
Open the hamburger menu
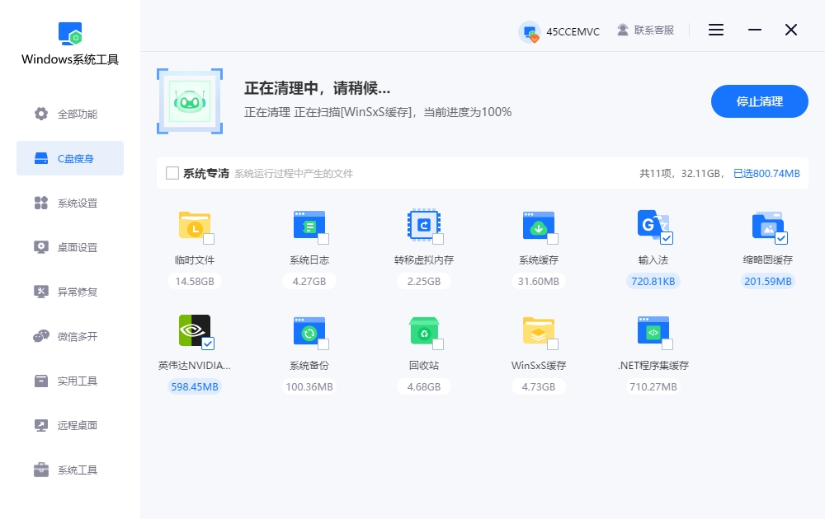(715, 30)
